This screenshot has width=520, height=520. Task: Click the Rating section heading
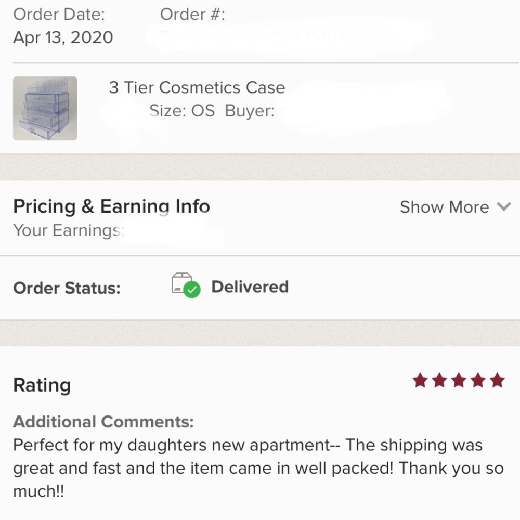click(x=42, y=385)
